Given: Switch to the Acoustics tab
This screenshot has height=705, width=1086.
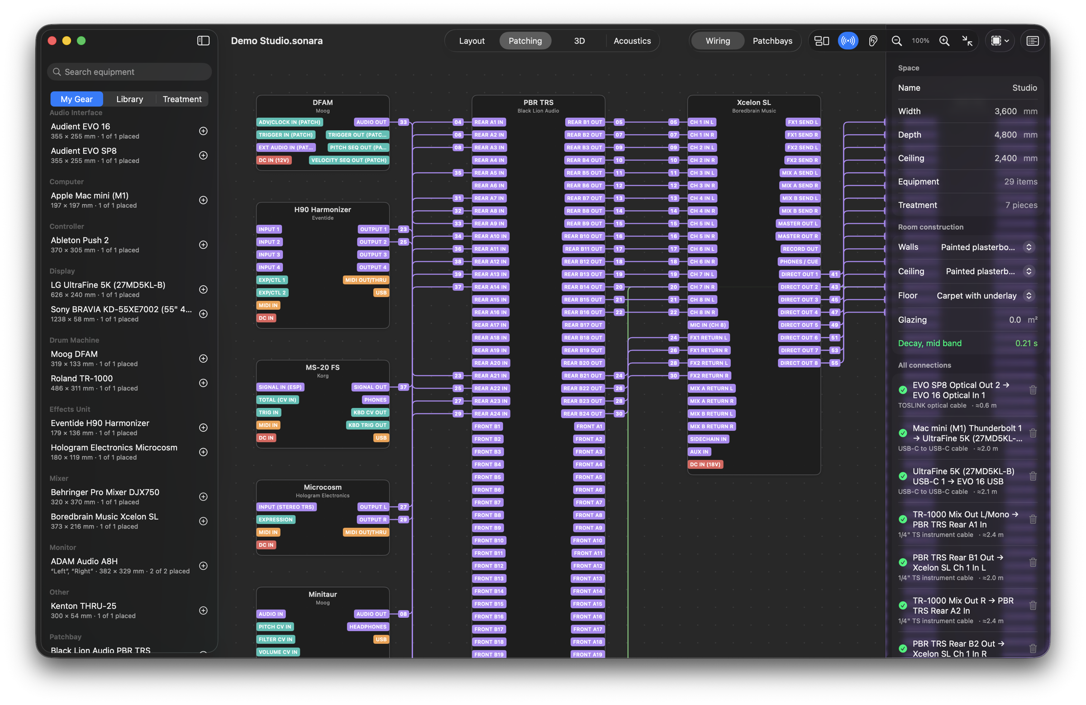Looking at the screenshot, I should click(x=632, y=41).
